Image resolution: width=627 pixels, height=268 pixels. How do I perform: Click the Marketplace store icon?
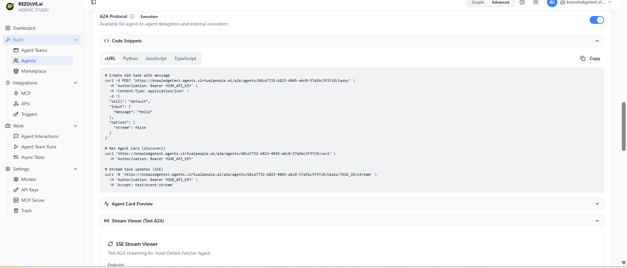click(16, 71)
